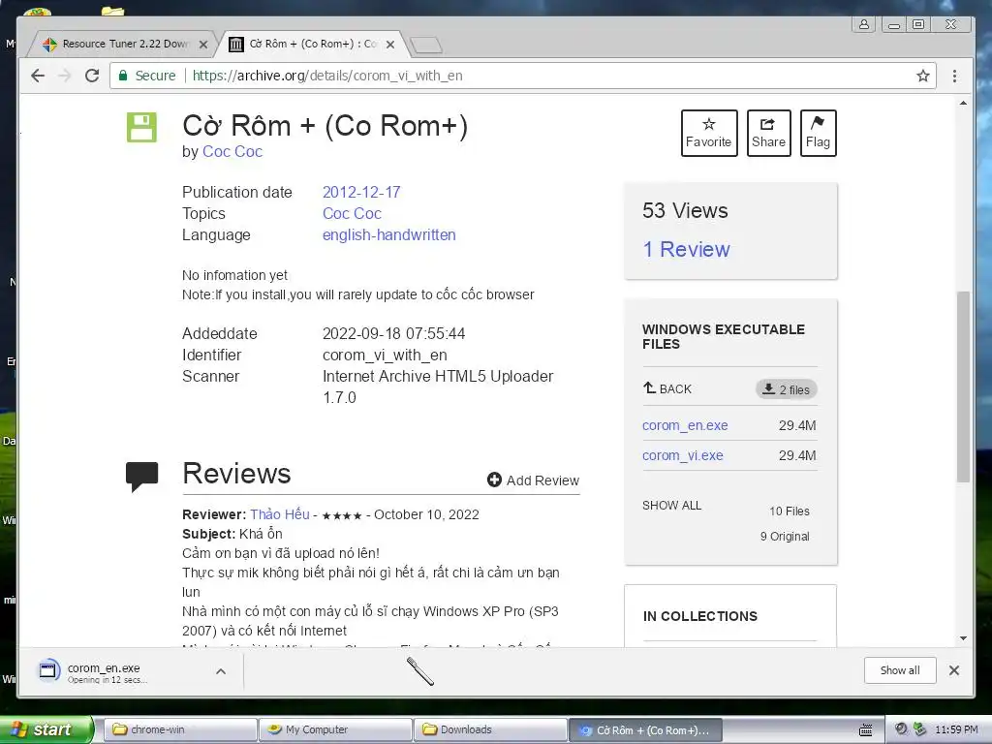The width and height of the screenshot is (992, 744).
Task: Download all with the 2 files button
Action: pos(787,389)
